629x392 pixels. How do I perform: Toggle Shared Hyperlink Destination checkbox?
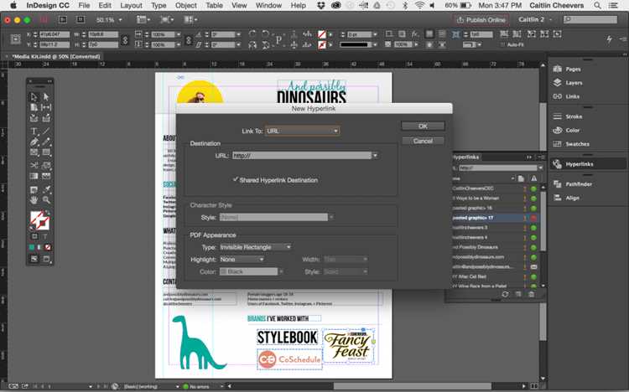coord(236,180)
